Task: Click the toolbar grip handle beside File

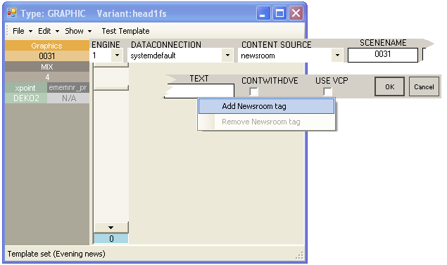Action: 7,31
